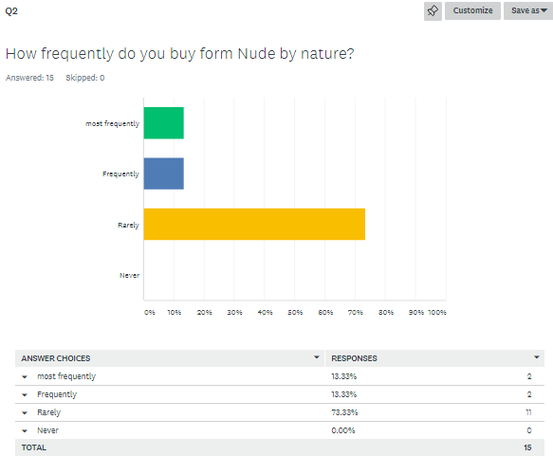
Task: Click the most frequently table row label
Action: click(x=66, y=376)
